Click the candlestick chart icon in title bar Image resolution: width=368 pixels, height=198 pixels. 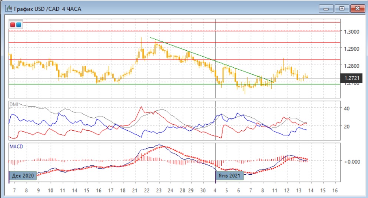pyautogui.click(x=7, y=8)
